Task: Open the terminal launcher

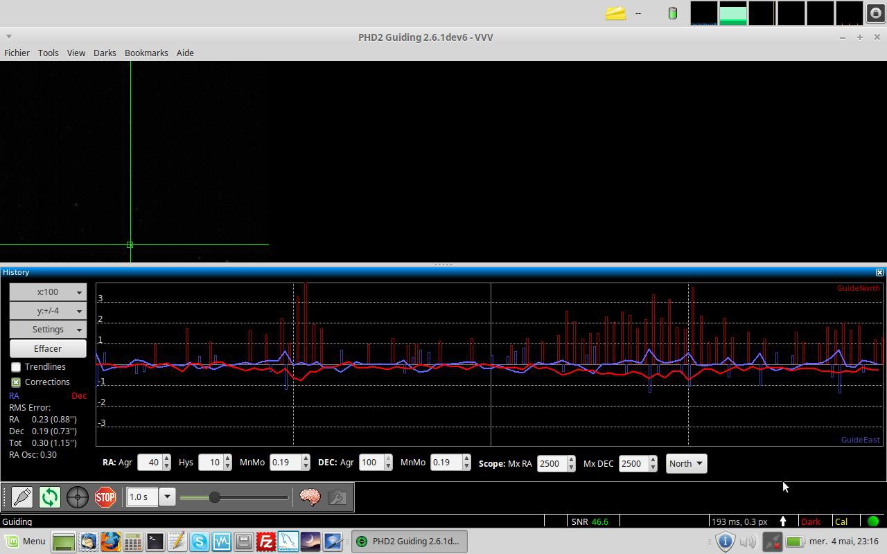Action: [x=155, y=542]
